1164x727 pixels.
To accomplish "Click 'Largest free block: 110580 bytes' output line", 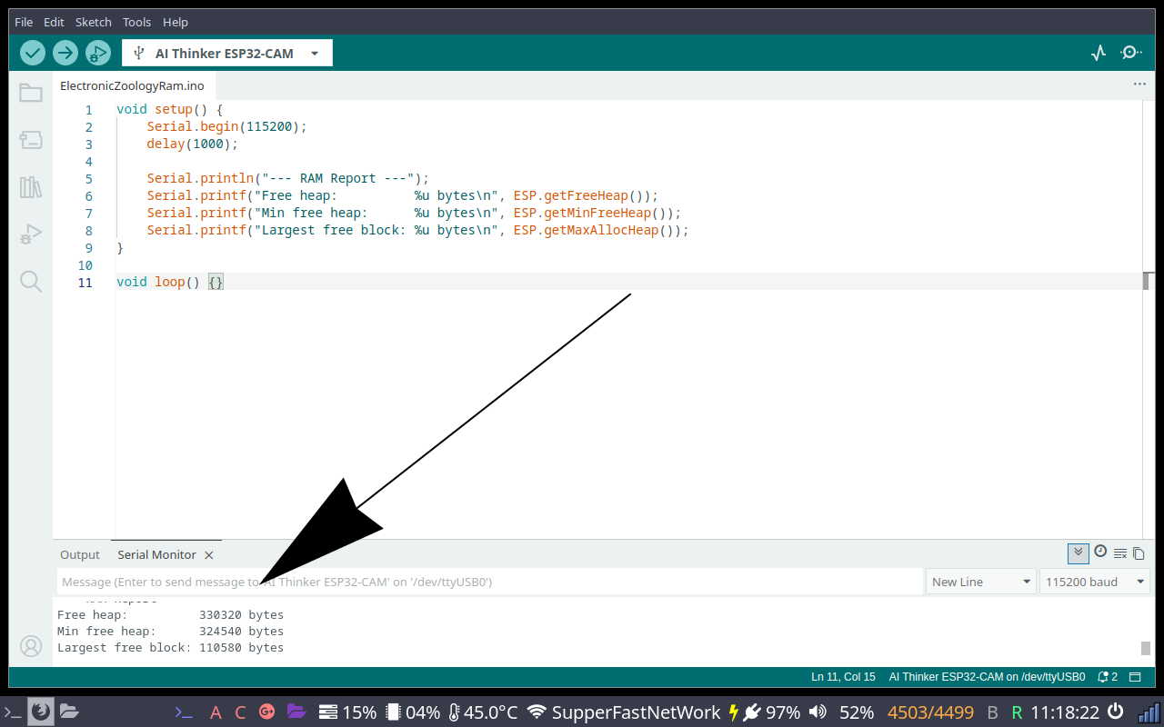I will tap(170, 648).
